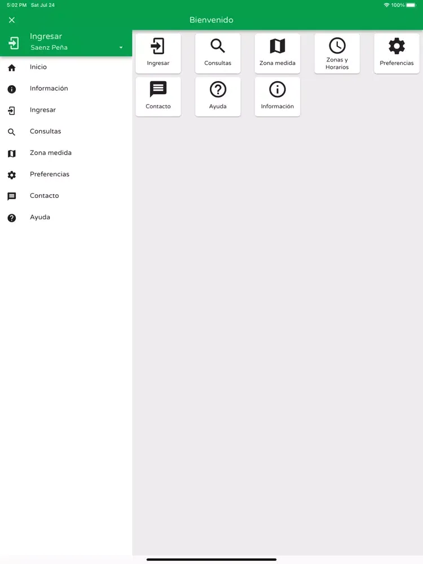This screenshot has width=423, height=564.
Task: Tap the Ayuda tile's question mark icon
Action: (218, 89)
